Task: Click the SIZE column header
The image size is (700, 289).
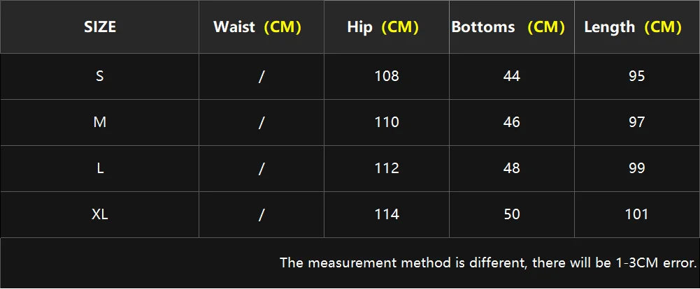Action: tap(100, 27)
